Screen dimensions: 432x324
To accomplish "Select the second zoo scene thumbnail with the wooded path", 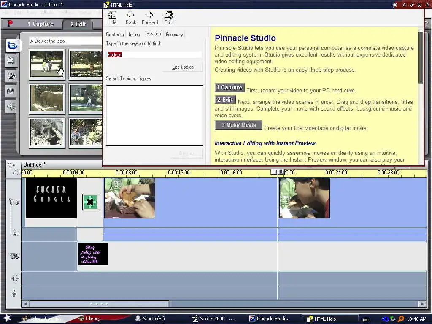I will pyautogui.click(x=85, y=65).
